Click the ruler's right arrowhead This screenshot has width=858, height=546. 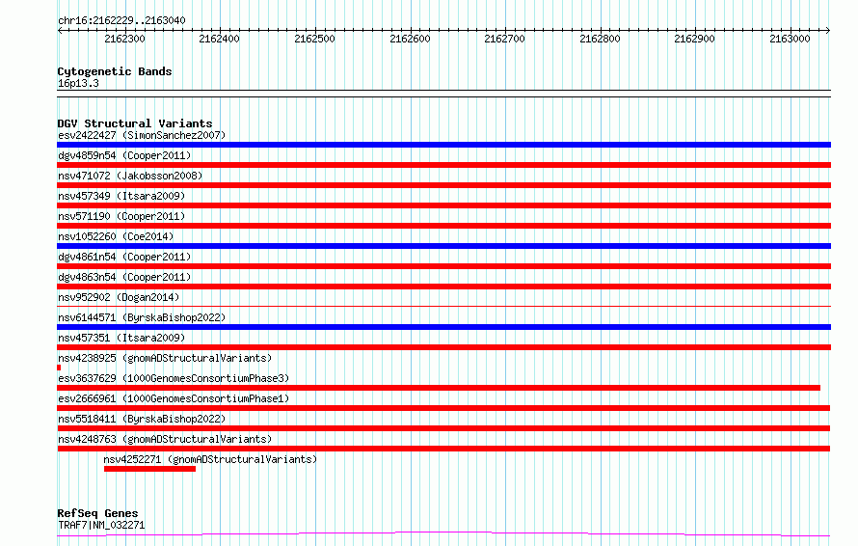tap(828, 31)
